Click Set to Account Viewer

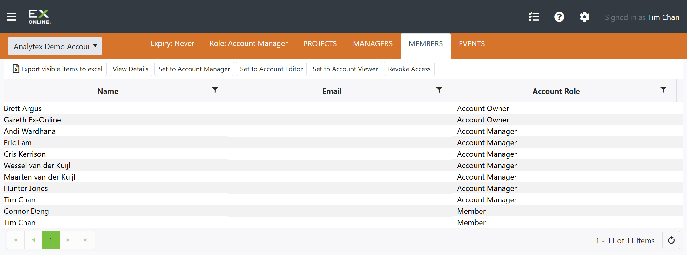[345, 69]
